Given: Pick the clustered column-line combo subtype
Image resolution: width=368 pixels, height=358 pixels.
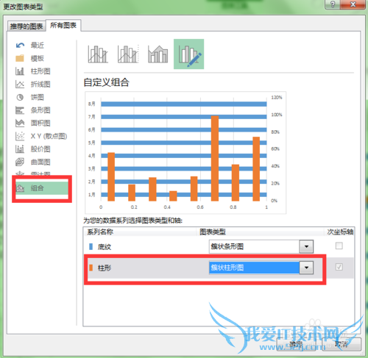Looking at the screenshot, I should [x=98, y=54].
